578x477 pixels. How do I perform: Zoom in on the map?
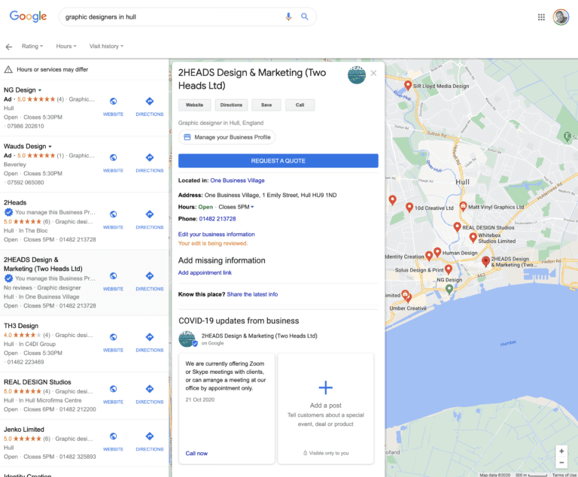click(x=561, y=451)
